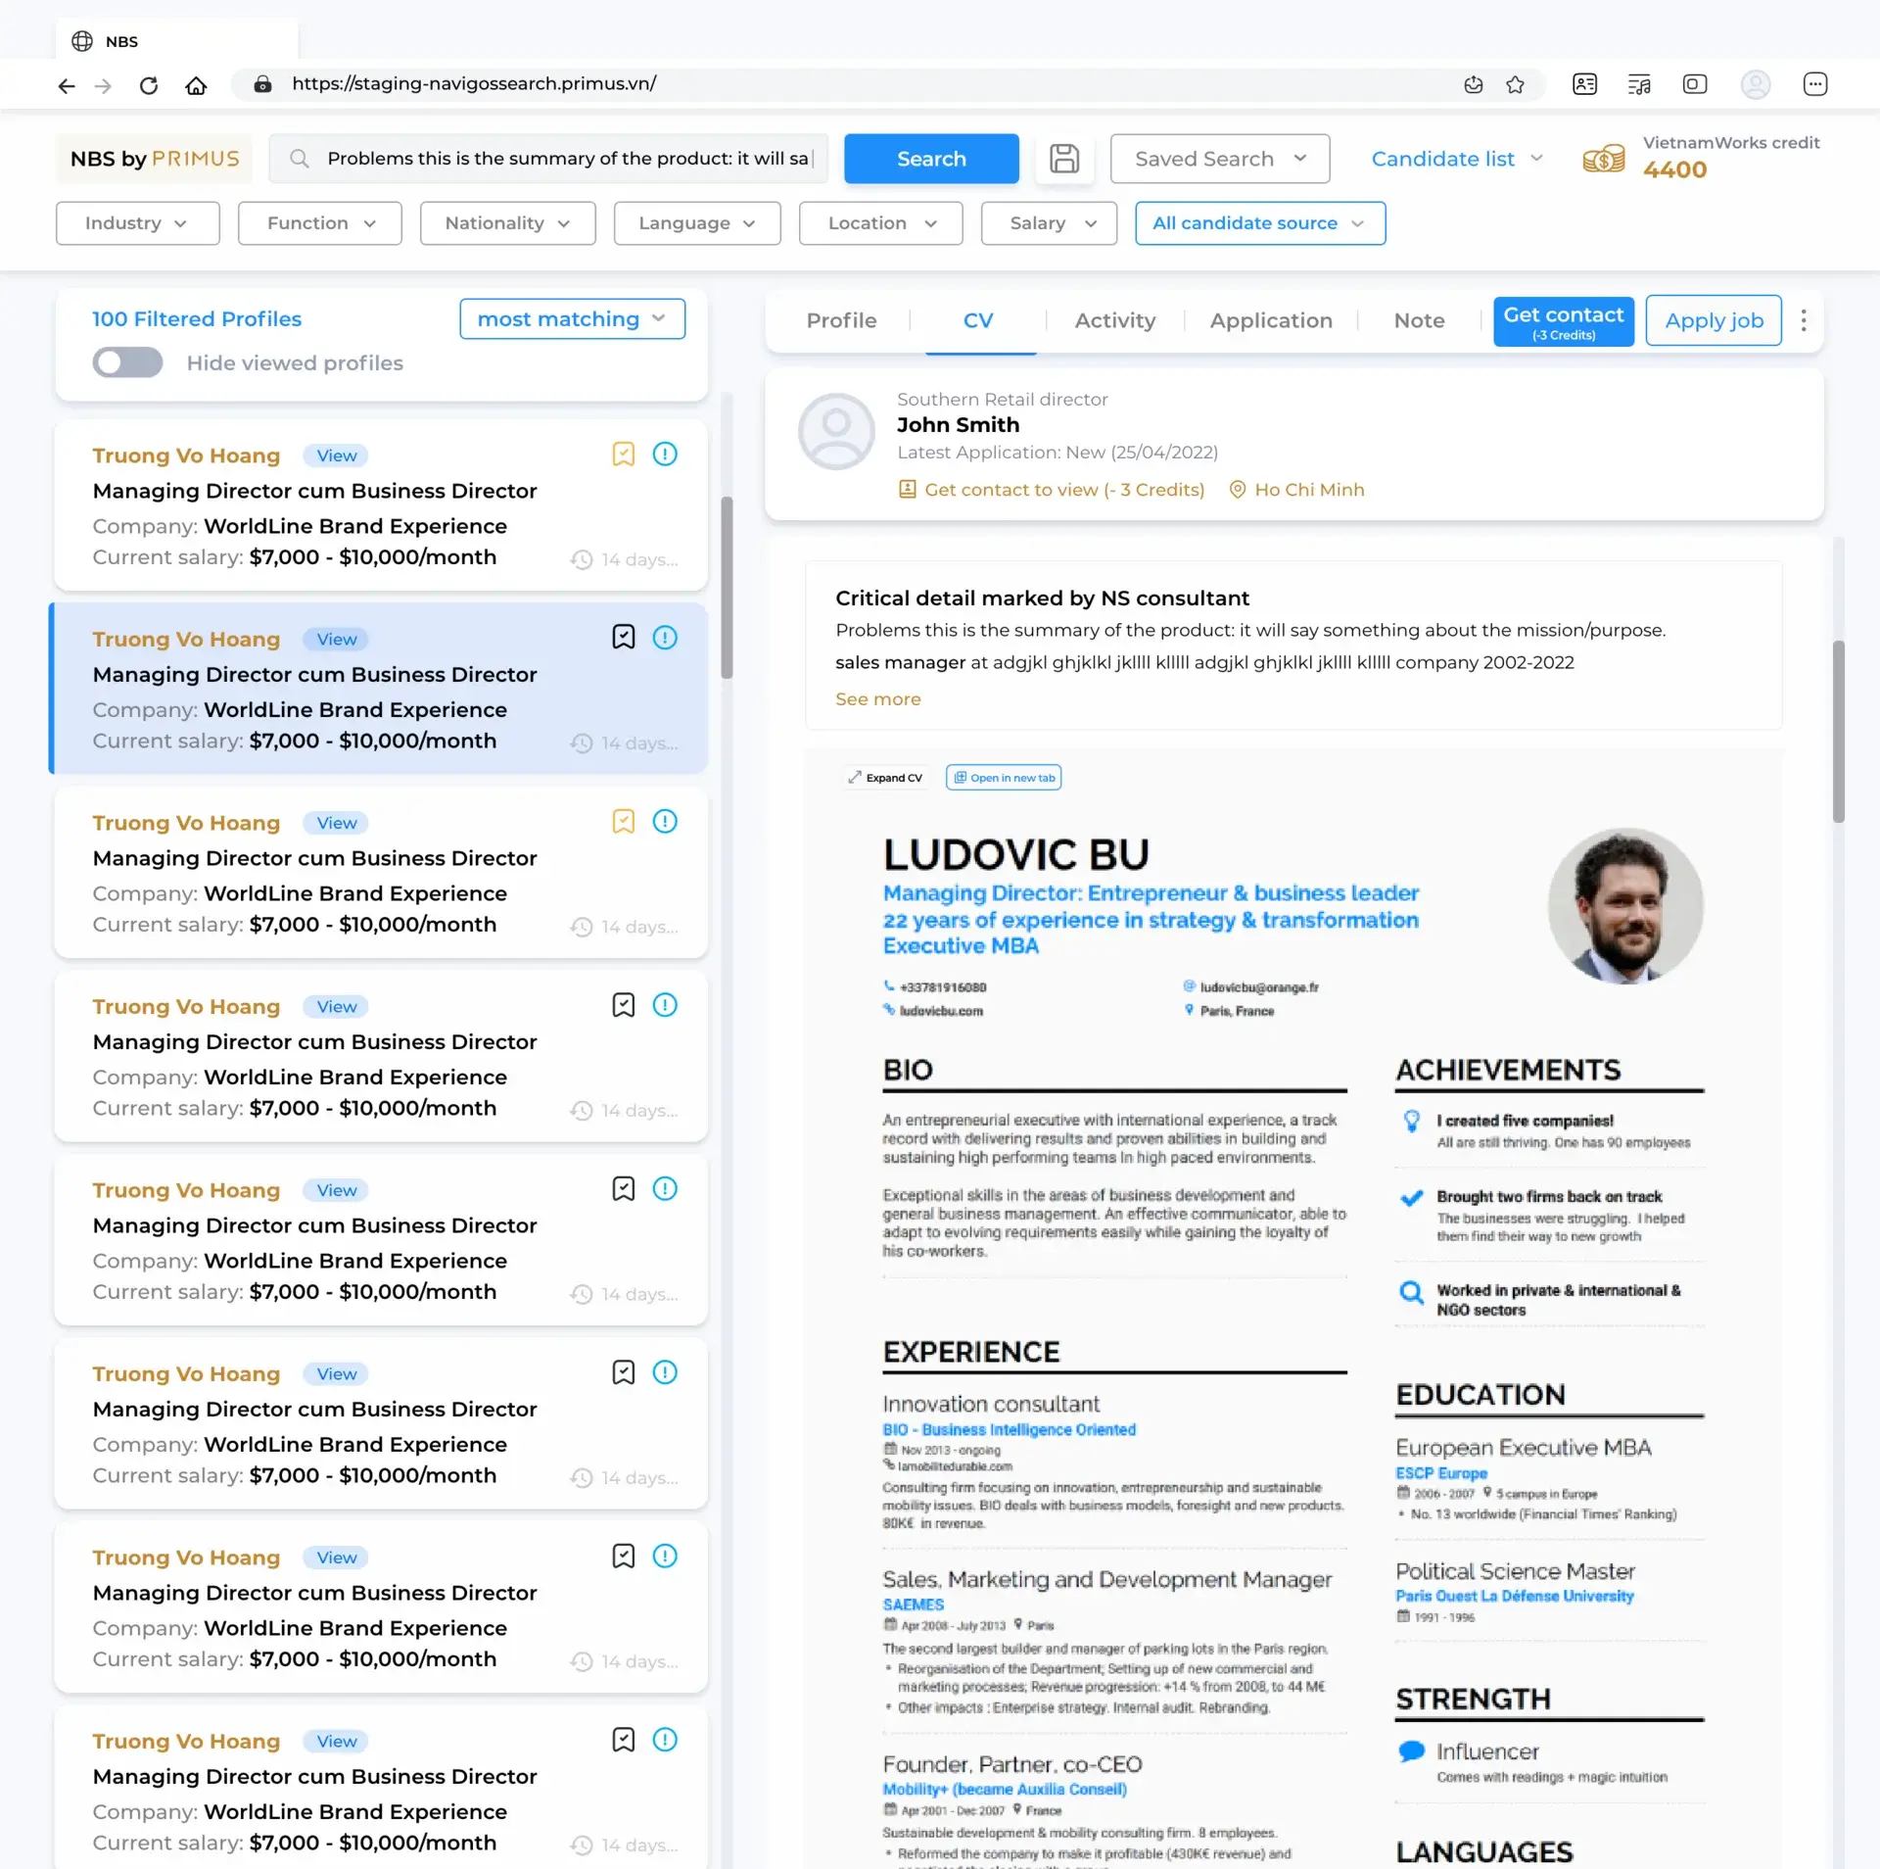Click the info icon on the highlighted profile card
This screenshot has width=1880, height=1869.
click(665, 638)
